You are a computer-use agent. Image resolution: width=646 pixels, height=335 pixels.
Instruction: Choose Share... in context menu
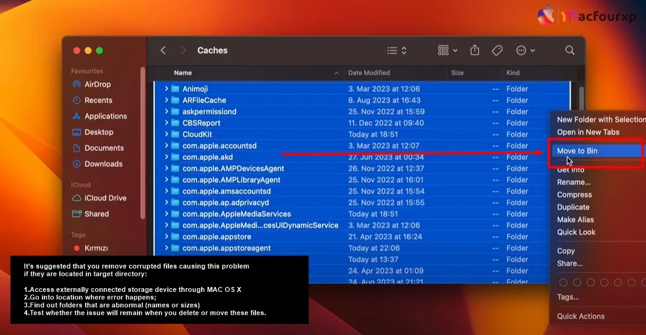click(569, 264)
